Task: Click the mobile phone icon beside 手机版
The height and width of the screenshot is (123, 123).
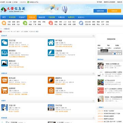Action: pos(13,2)
